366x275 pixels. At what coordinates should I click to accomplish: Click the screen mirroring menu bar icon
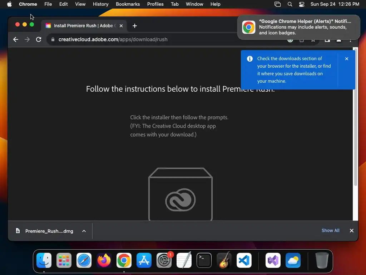[277, 4]
